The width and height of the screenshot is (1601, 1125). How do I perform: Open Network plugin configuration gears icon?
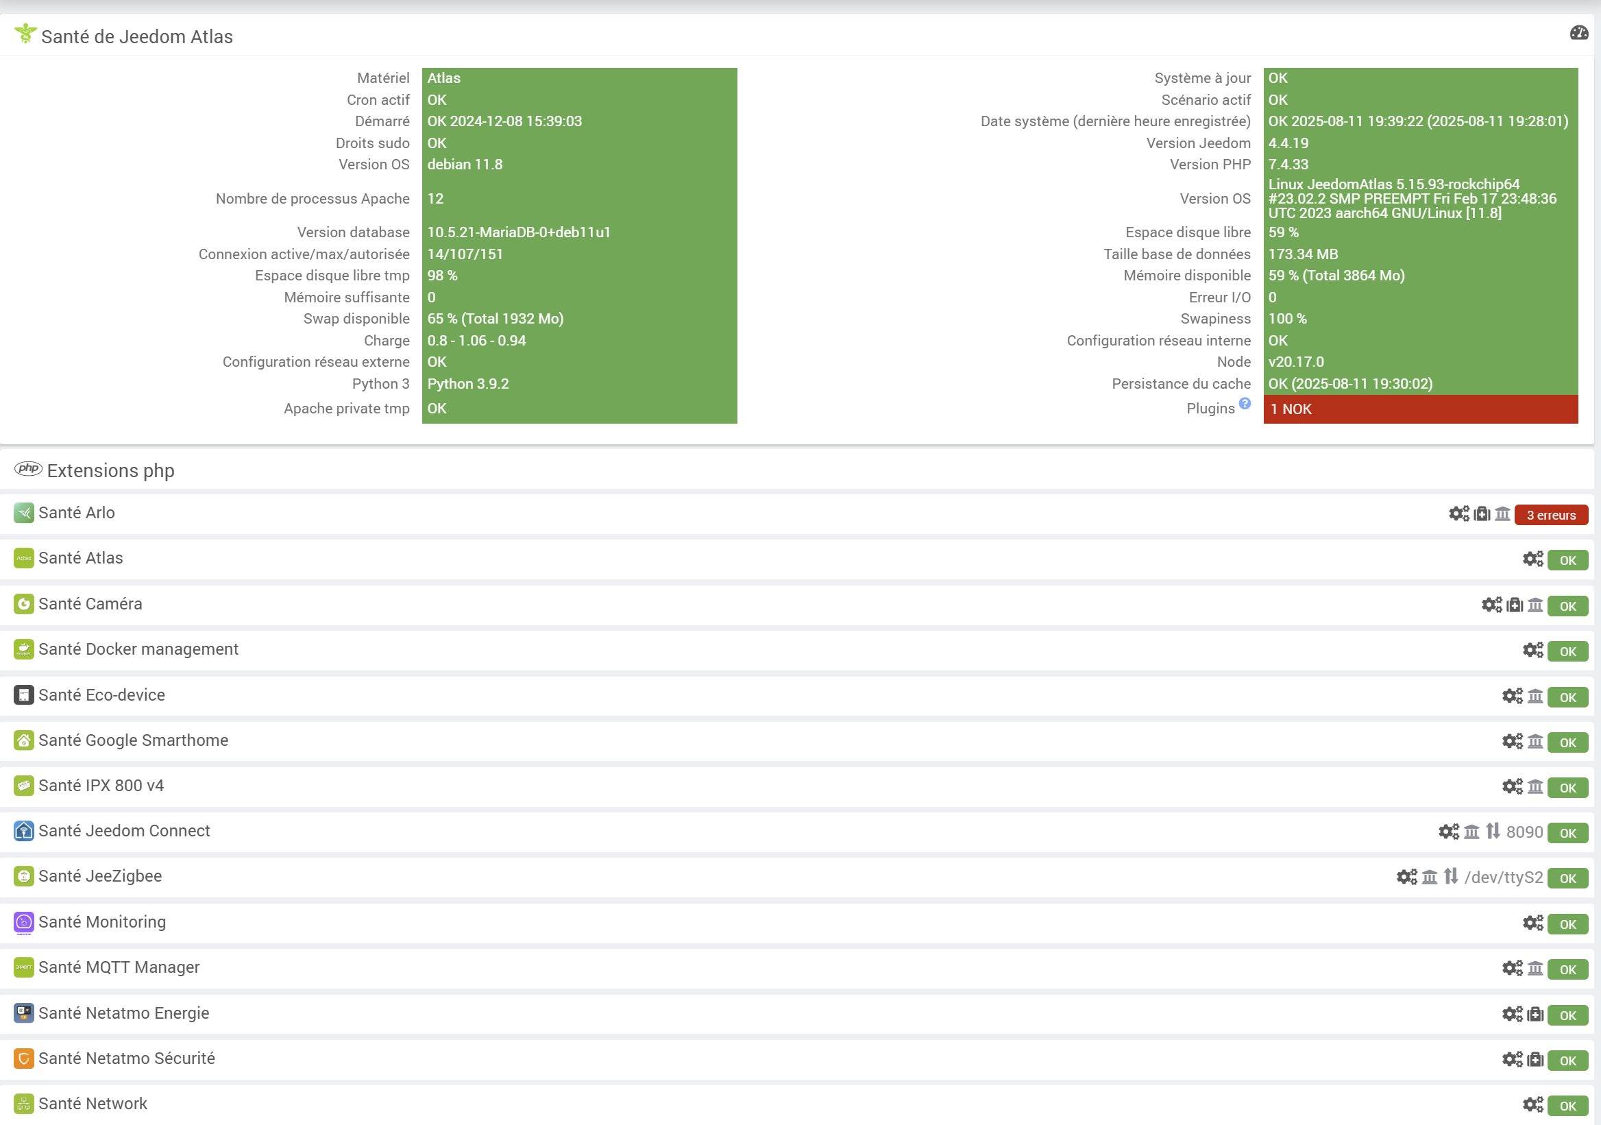[x=1532, y=1104]
